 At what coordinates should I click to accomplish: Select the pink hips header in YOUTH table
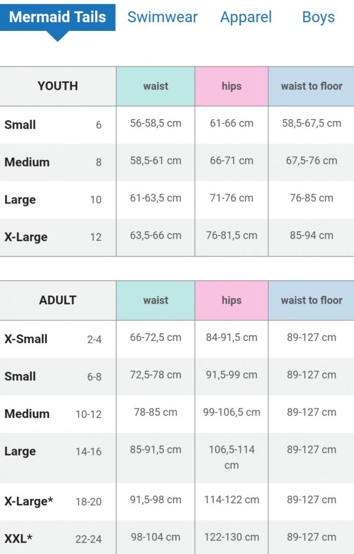(231, 85)
